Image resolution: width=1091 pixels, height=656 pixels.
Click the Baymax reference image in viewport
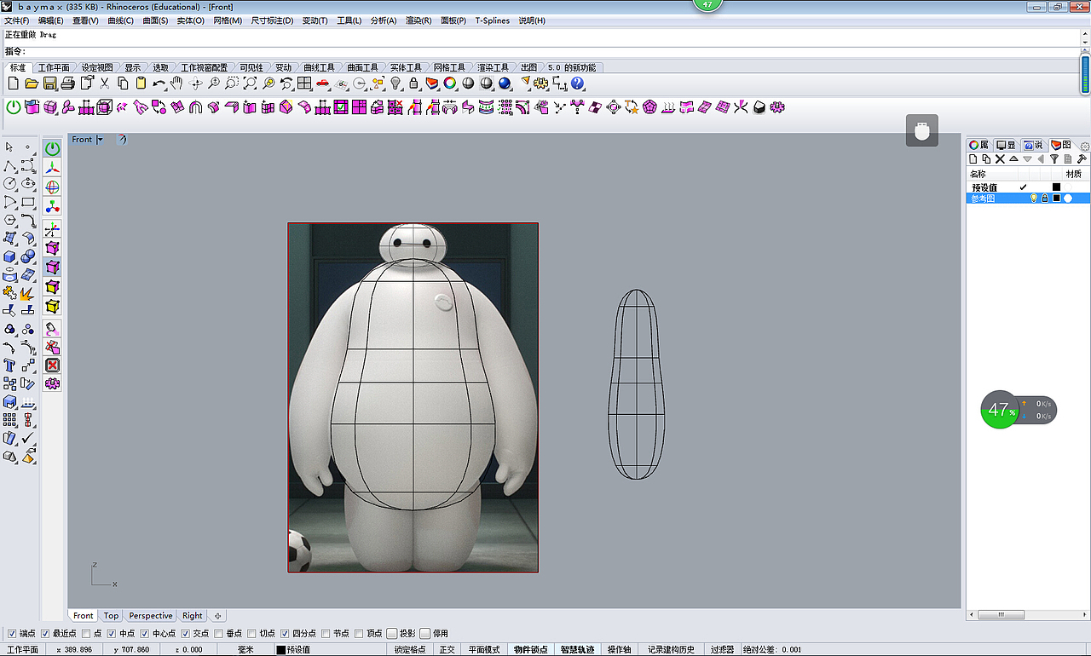pyautogui.click(x=413, y=398)
